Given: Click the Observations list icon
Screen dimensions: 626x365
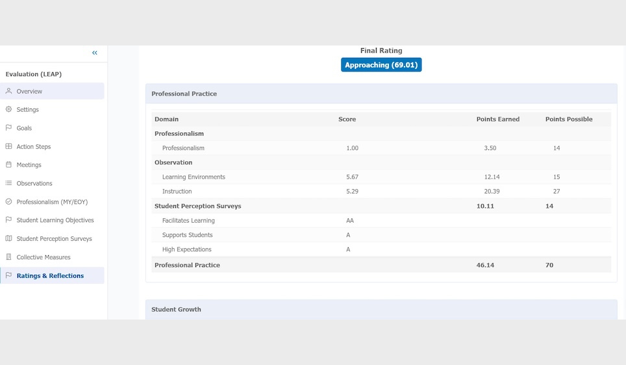Looking at the screenshot, I should [x=9, y=183].
